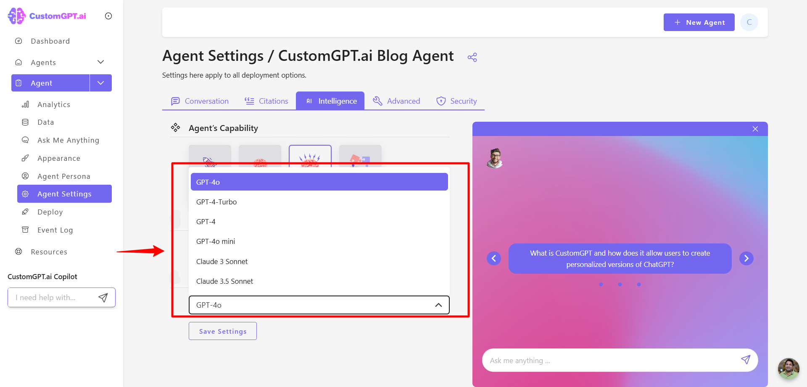The width and height of the screenshot is (807, 387).
Task: Open Agent Persona page
Action: [64, 176]
